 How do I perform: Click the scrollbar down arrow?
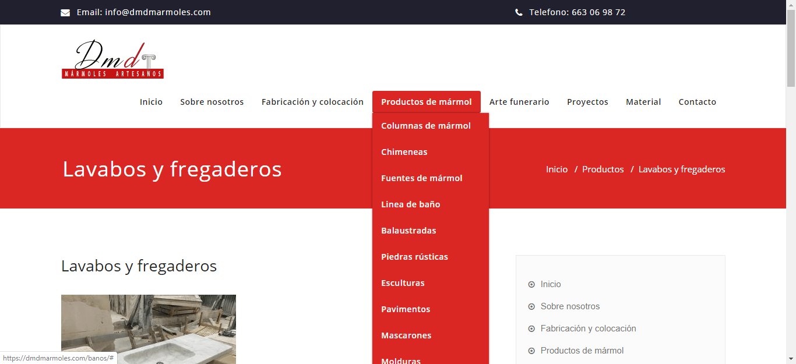tap(791, 359)
